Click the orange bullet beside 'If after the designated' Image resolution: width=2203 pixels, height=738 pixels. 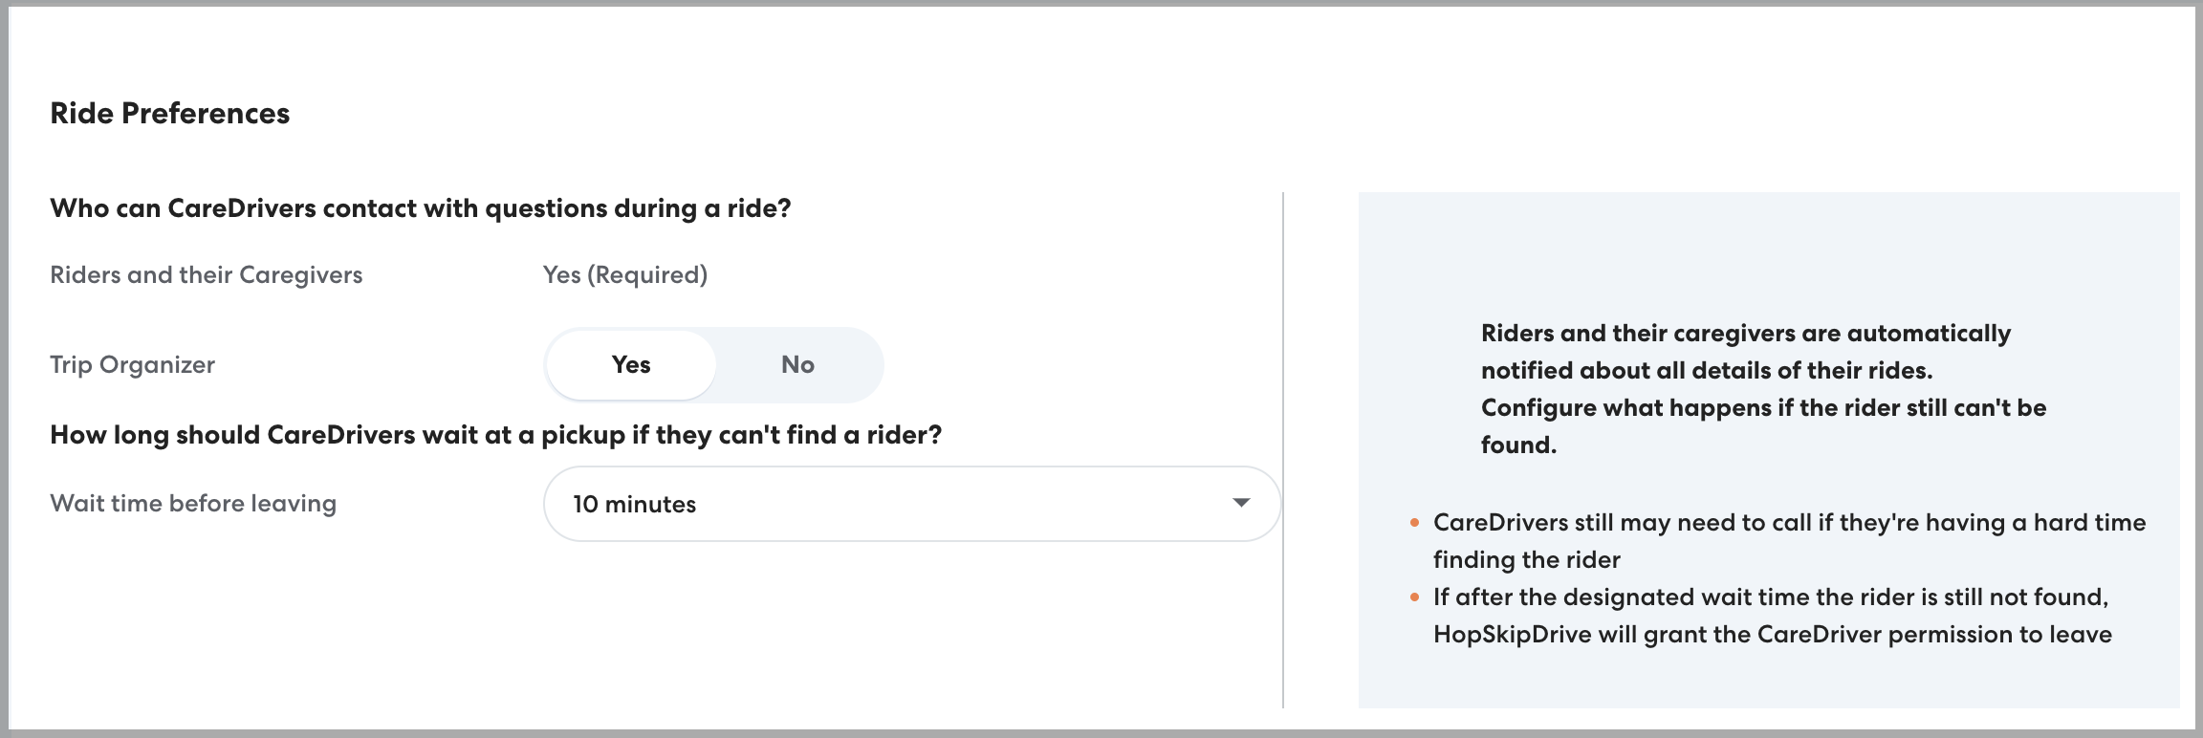tap(1414, 597)
